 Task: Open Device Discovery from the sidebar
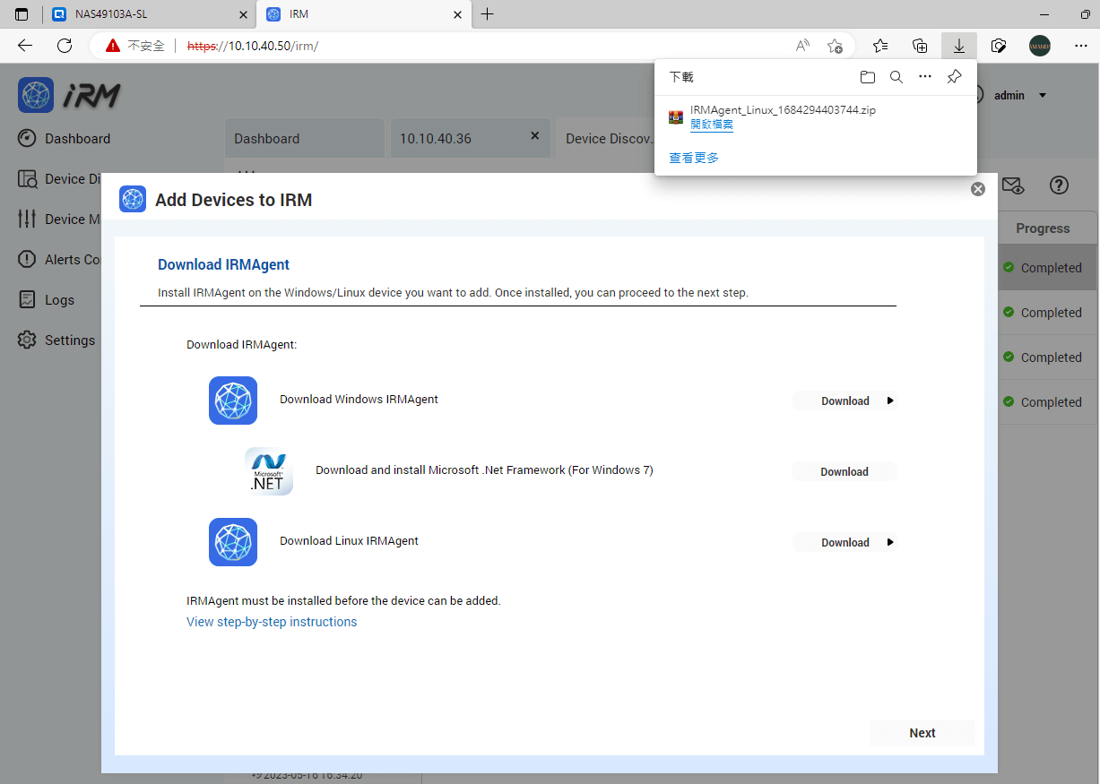pos(28,178)
